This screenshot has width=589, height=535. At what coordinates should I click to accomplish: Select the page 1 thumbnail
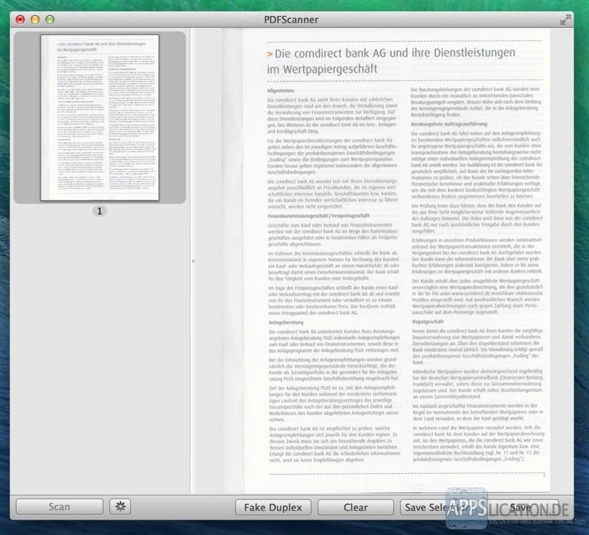[x=100, y=118]
